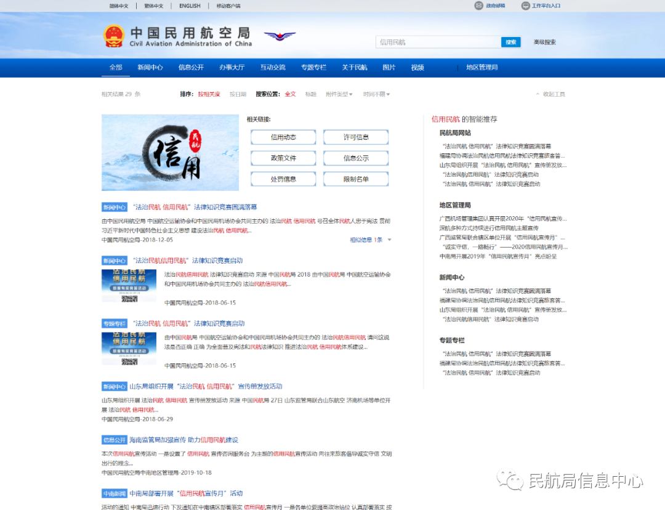Screen dimensions: 665x510
Task: Click the 专题专栏 result's 法治民航 thumbnail
Action: tap(129, 349)
